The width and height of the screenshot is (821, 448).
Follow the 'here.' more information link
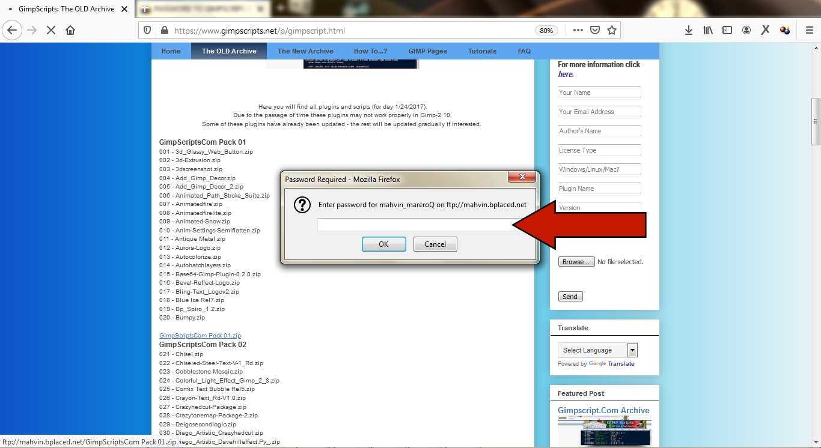pyautogui.click(x=566, y=74)
